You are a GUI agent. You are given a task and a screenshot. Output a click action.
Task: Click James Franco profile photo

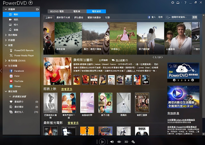pos(58,71)
